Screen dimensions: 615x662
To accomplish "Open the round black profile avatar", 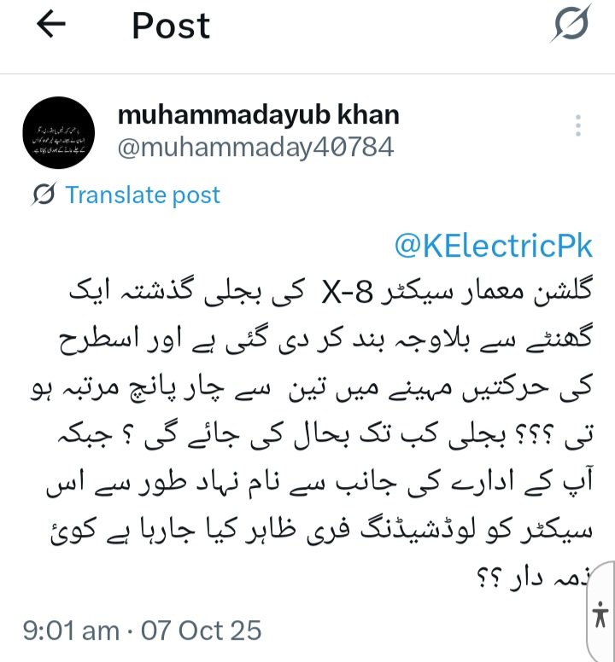I will [58, 132].
